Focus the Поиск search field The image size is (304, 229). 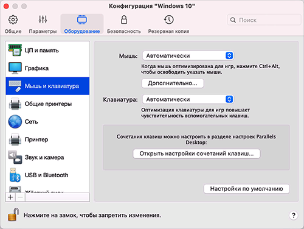click(x=264, y=20)
